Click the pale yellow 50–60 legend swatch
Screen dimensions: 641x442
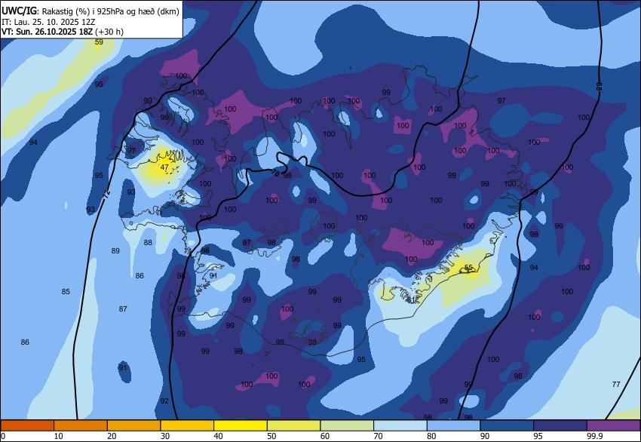pyautogui.click(x=294, y=425)
